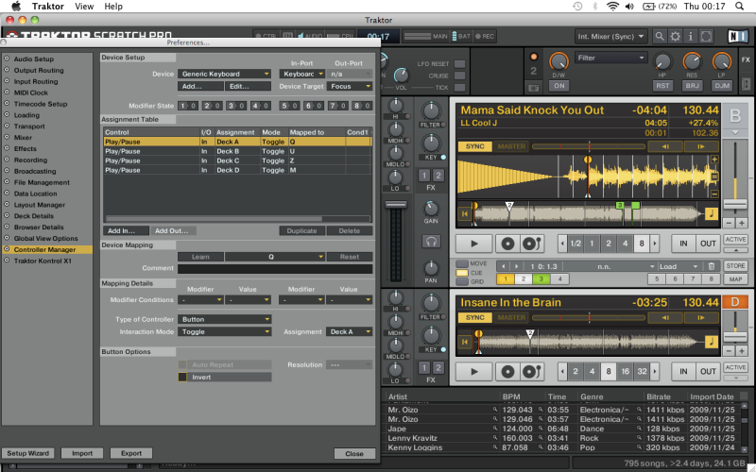Jump to track start in Deck D stripe
The height and width of the screenshot is (472, 756).
coord(464,342)
